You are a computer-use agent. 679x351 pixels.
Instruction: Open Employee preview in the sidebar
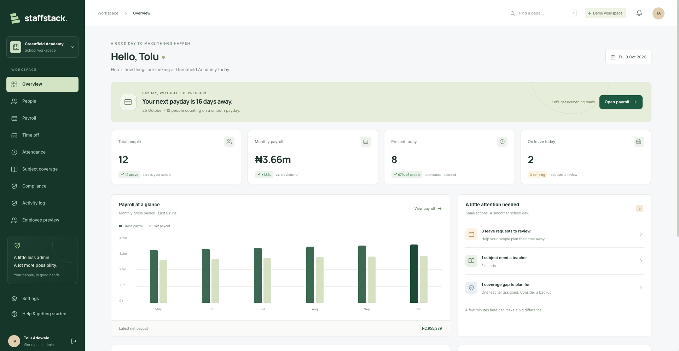click(x=42, y=220)
